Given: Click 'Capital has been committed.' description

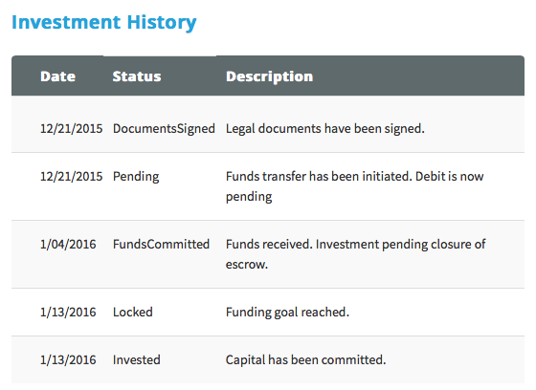Looking at the screenshot, I should (305, 359).
